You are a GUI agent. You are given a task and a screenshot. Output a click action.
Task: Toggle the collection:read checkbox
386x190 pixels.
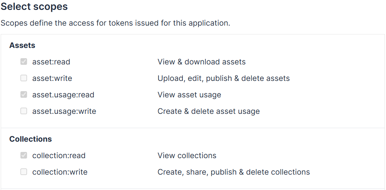(x=24, y=156)
